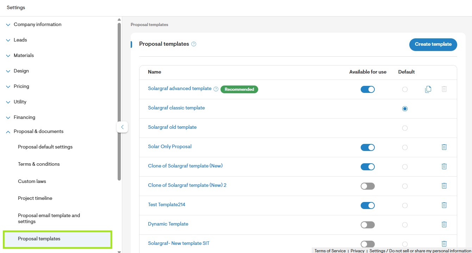The width and height of the screenshot is (472, 253).
Task: Click the sidebar scrollbar down arrow
Action: coord(119,251)
